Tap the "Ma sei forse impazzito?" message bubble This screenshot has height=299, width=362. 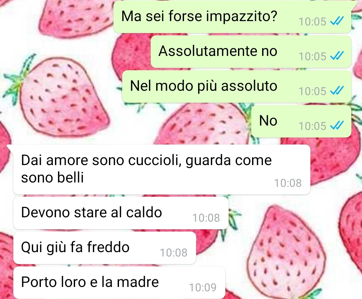point(232,17)
